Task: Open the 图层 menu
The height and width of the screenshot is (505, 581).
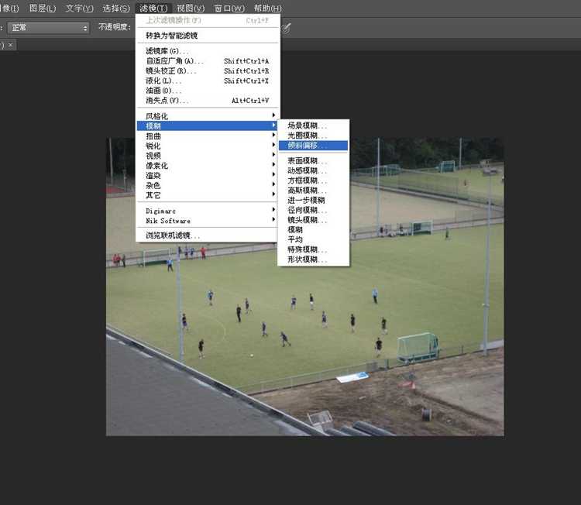Action: (42, 9)
